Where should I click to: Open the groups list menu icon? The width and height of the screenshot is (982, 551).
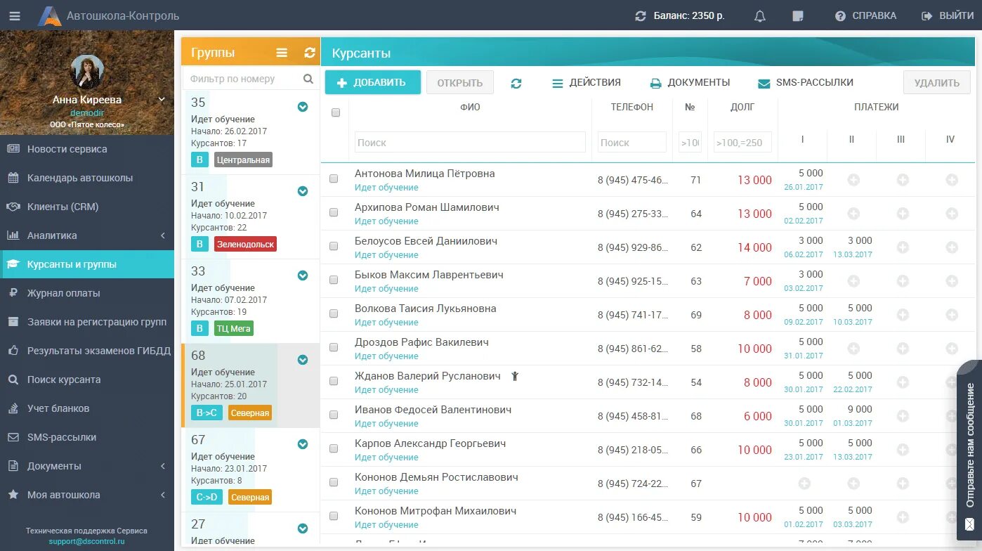(x=282, y=53)
